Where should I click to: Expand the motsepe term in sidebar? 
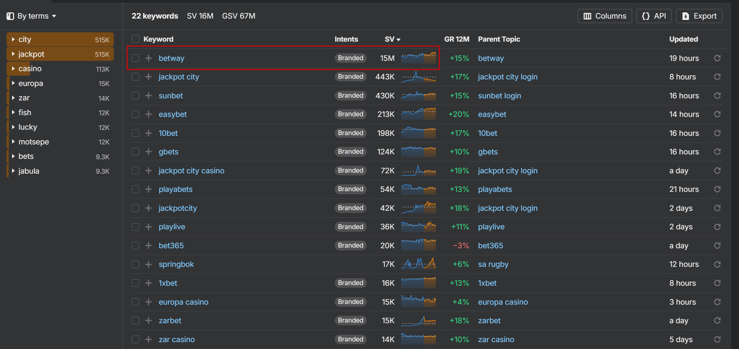13,142
